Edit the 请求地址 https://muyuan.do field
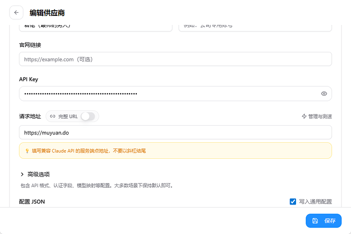 tap(175, 133)
